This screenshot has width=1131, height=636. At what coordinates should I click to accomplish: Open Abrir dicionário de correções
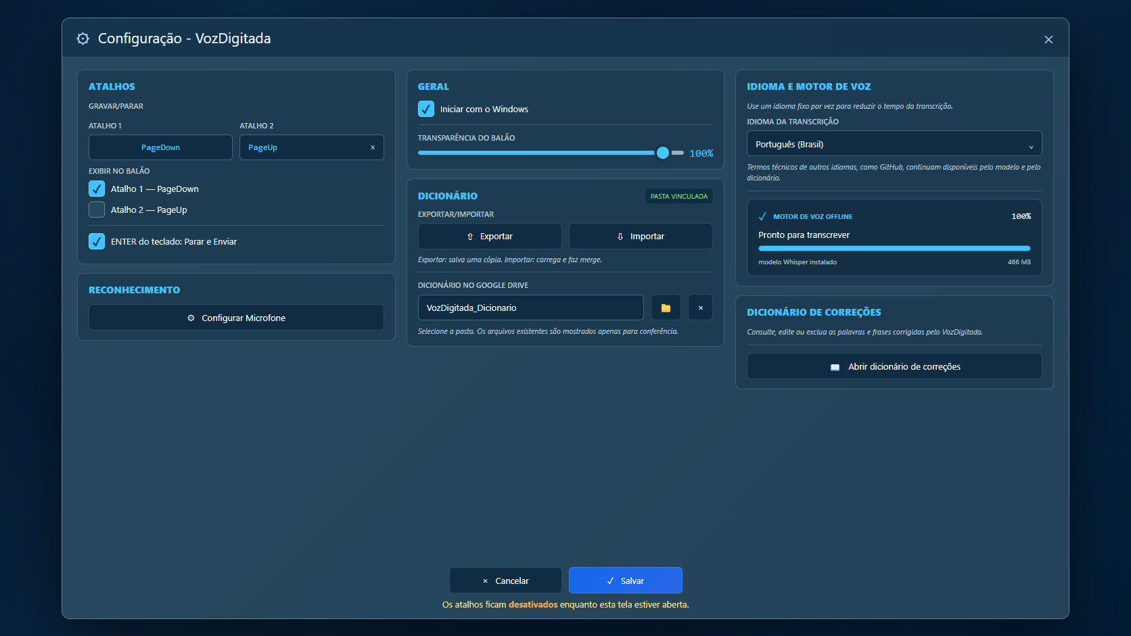[x=894, y=366]
